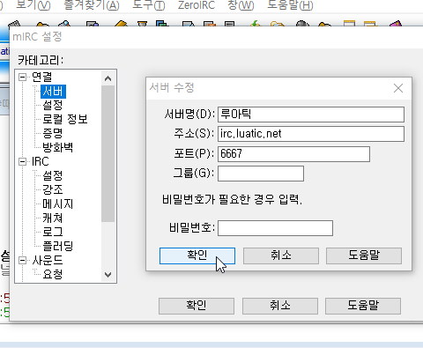
Task: Focus the 그룹(G) group field
Action: (x=261, y=174)
